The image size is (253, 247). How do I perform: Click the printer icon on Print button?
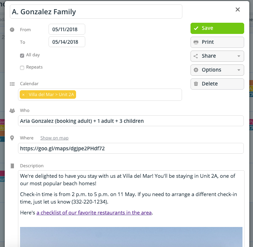pos(196,42)
